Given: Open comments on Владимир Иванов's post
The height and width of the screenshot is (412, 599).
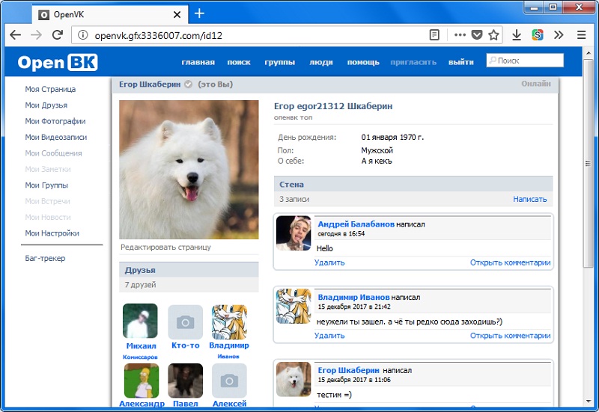Looking at the screenshot, I should [510, 335].
